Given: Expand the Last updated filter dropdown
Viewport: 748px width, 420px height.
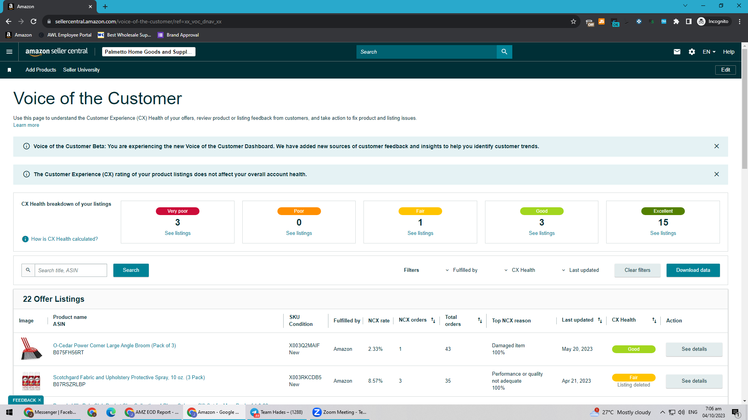Looking at the screenshot, I should 580,270.
